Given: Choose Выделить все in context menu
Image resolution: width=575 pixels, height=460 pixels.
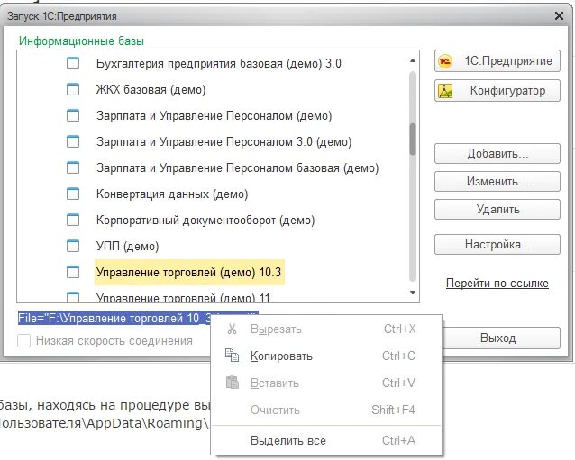Looking at the screenshot, I should pyautogui.click(x=326, y=440).
